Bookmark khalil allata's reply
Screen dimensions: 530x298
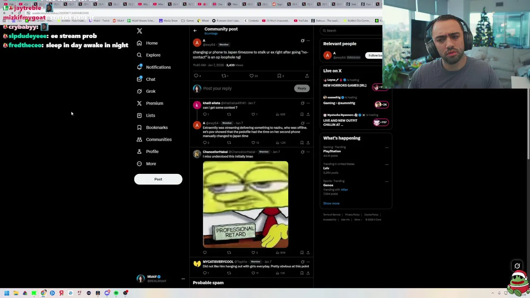[302, 114]
